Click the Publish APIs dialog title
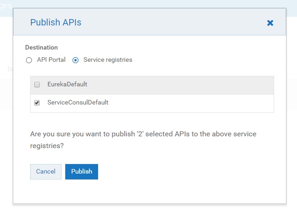The width and height of the screenshot is (297, 214). [x=56, y=22]
